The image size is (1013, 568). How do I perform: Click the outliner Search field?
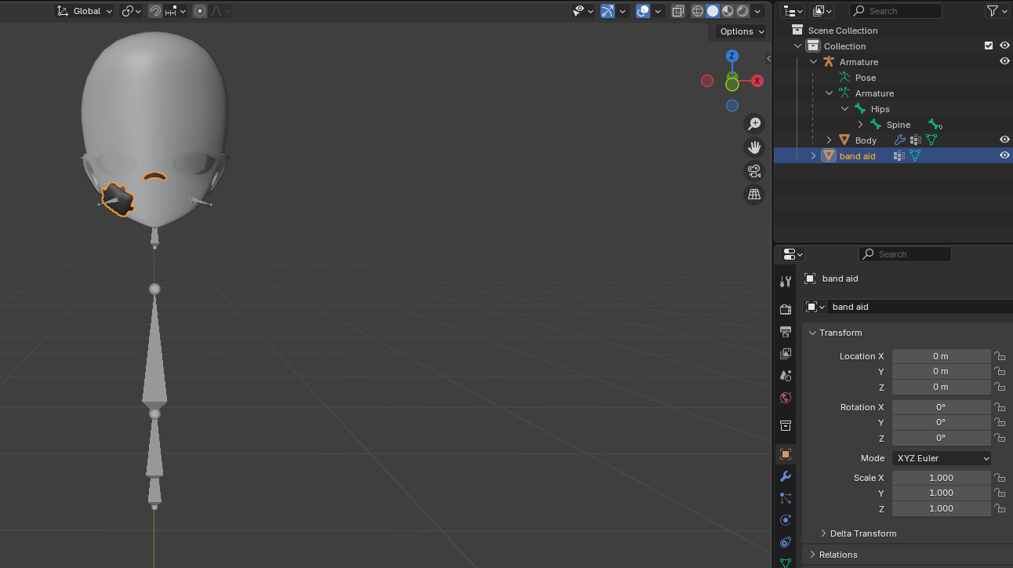click(x=895, y=11)
